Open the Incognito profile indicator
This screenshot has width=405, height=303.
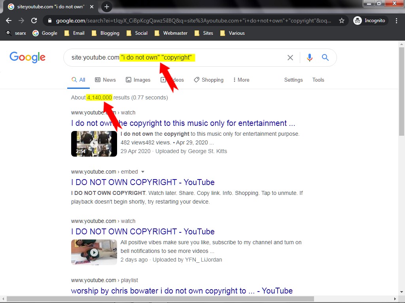370,21
